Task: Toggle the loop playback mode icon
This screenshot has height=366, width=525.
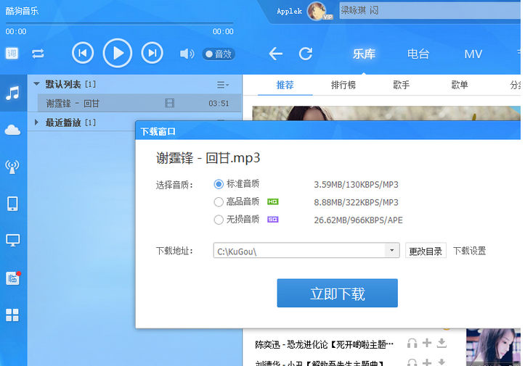Action: tap(38, 54)
